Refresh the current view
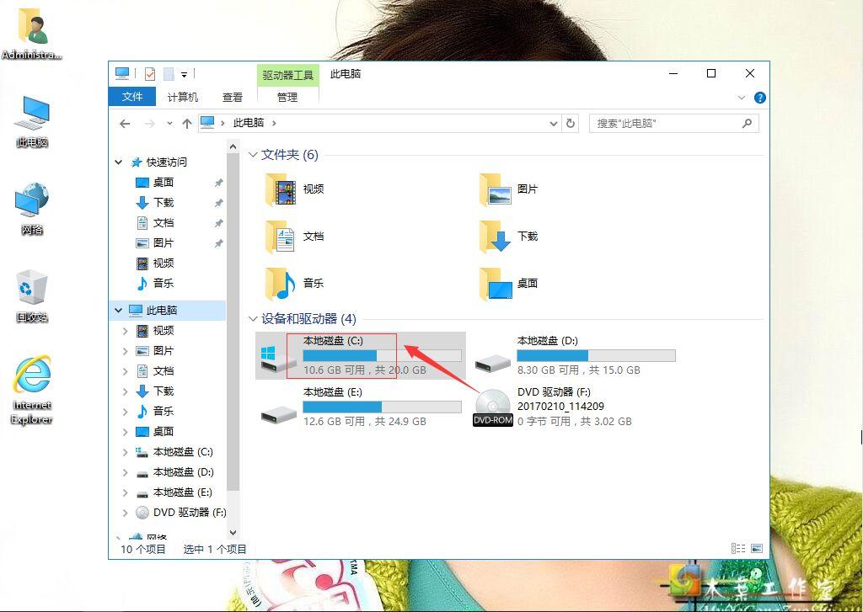 tap(571, 123)
